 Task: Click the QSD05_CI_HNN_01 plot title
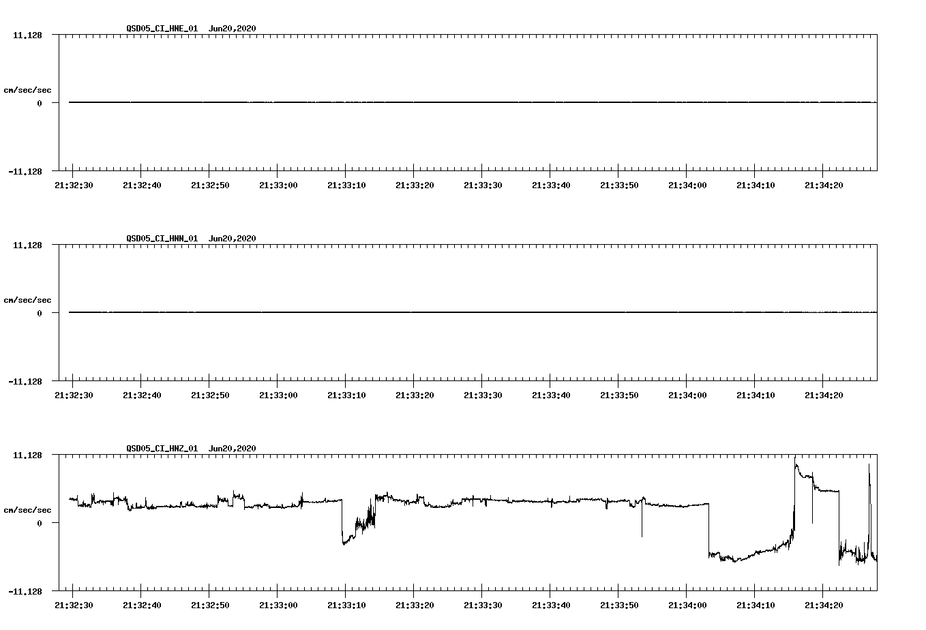(x=191, y=239)
